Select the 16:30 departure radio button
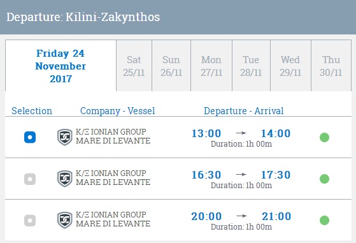Screen dimensions: 356x243 [x=30, y=179]
